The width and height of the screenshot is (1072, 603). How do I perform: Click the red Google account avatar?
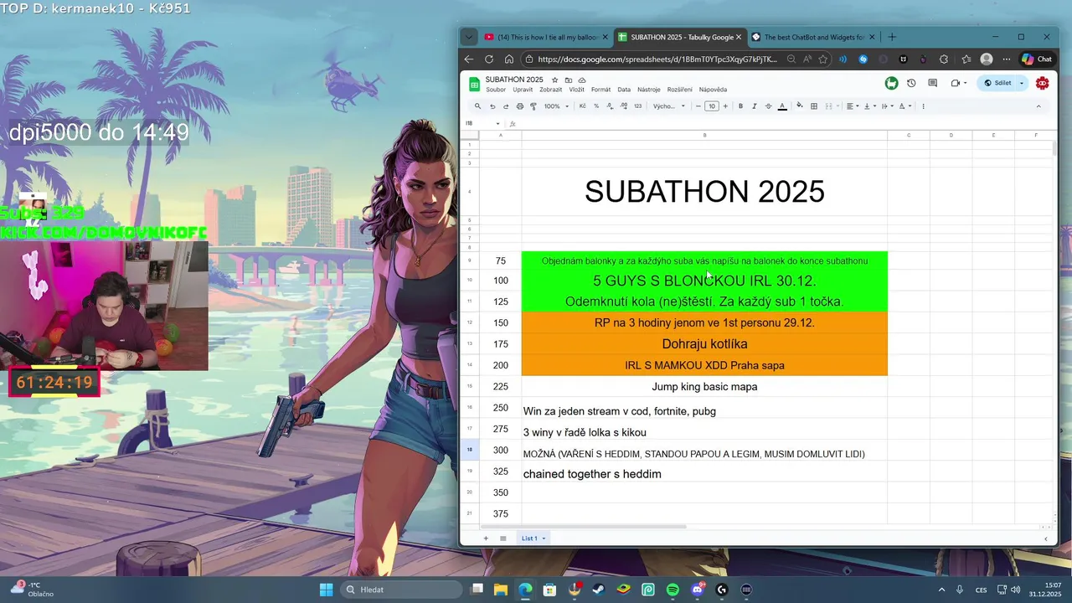(x=1043, y=83)
